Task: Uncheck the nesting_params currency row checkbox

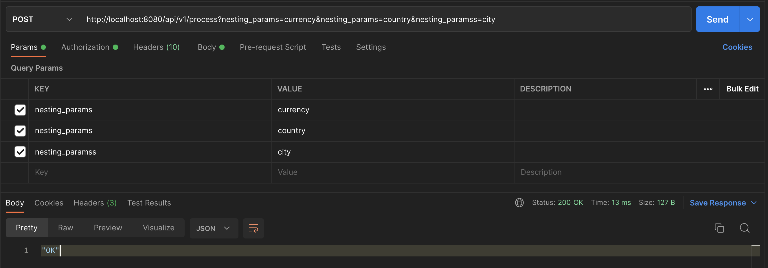Action: [20, 110]
